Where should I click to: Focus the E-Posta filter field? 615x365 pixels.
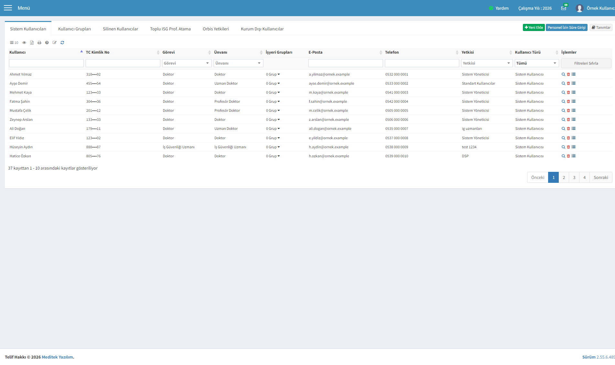click(345, 63)
